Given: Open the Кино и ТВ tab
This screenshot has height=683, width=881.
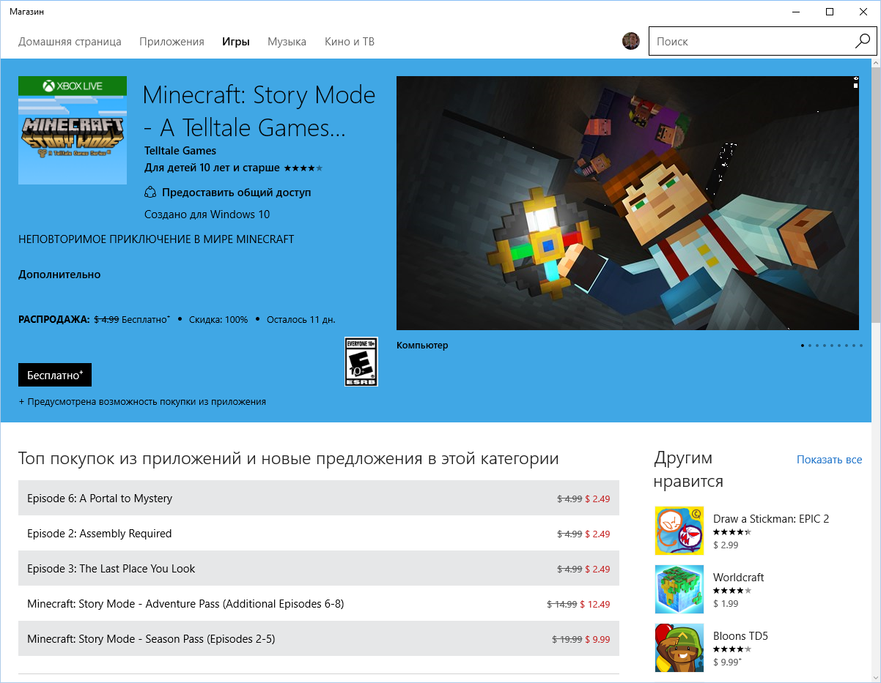Looking at the screenshot, I should 350,42.
